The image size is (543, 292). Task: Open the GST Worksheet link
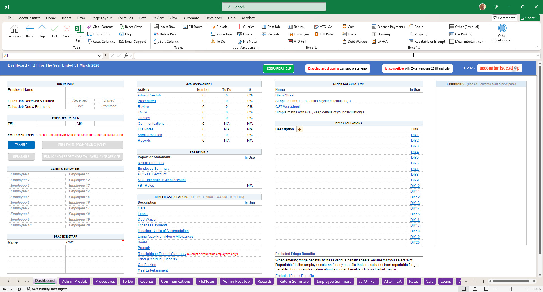click(x=288, y=107)
